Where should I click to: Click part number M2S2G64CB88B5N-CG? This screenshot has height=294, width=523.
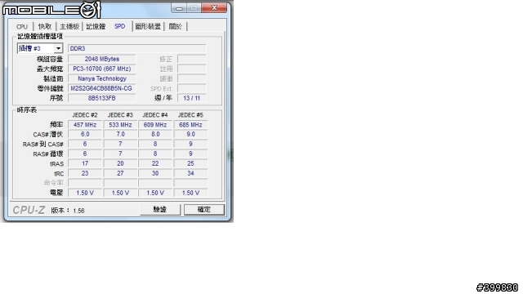pos(101,88)
